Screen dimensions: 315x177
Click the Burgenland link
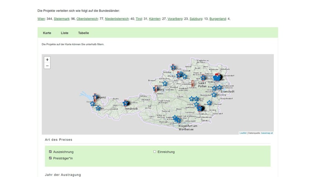coord(217,19)
